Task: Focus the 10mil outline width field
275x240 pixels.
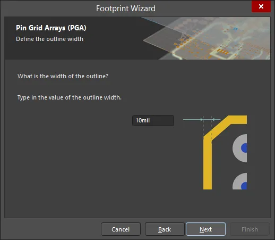Action: click(x=153, y=120)
